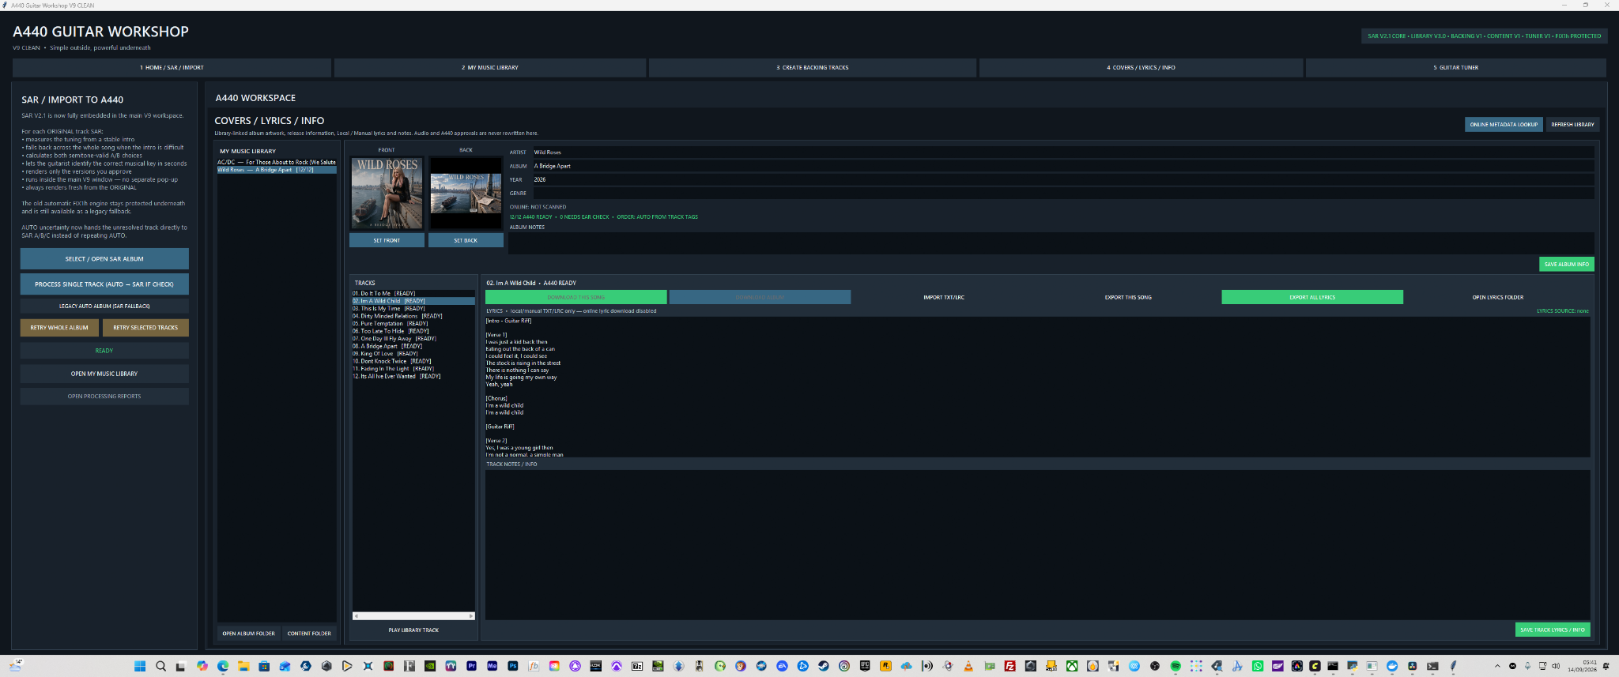1619x677 pixels.
Task: Click Export All Lyrics
Action: (x=1312, y=297)
